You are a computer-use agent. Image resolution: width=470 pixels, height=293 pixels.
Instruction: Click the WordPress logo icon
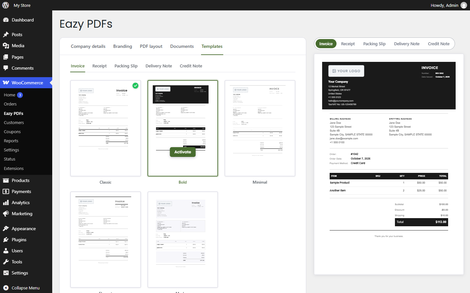point(6,5)
